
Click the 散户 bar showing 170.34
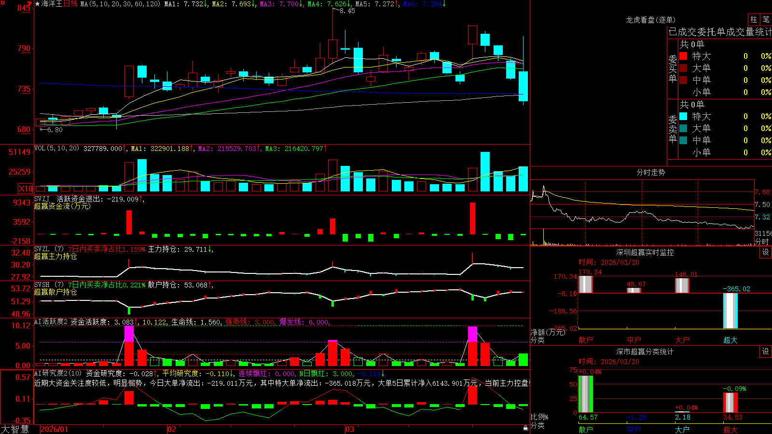pyautogui.click(x=586, y=285)
